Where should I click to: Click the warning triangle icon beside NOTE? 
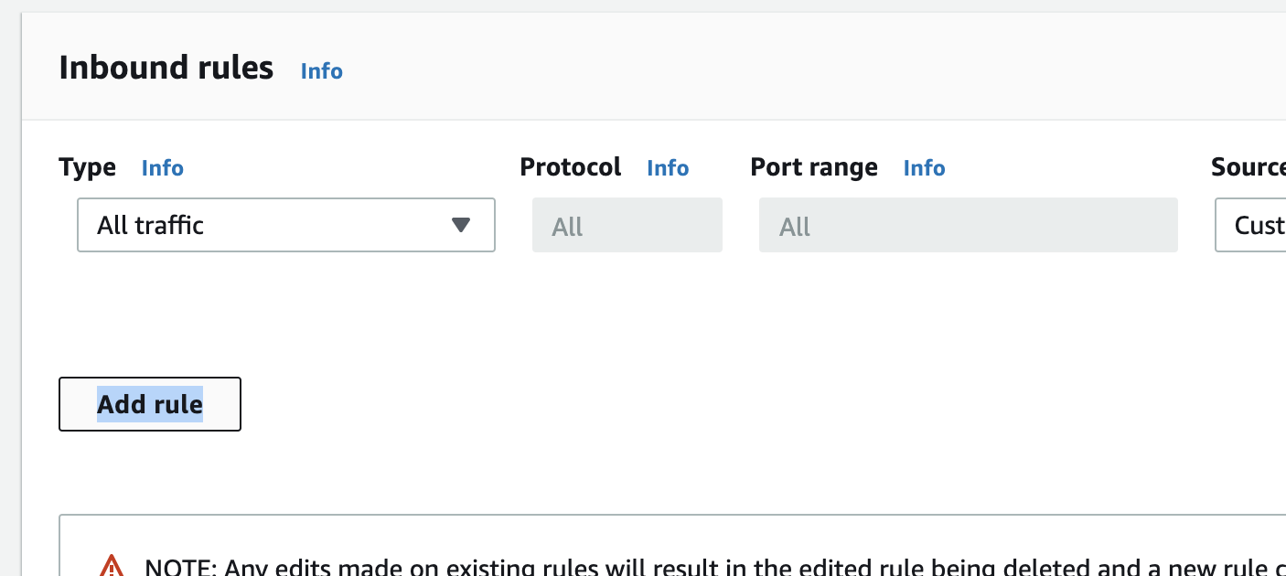pos(111,566)
